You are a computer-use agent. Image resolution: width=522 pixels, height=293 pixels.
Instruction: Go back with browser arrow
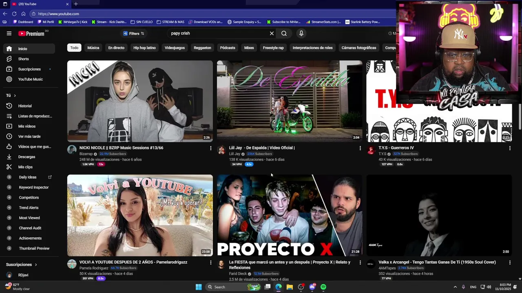tap(5, 14)
